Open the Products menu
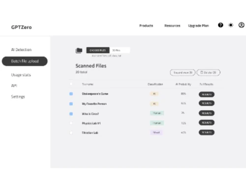246x185 pixels. coord(146,26)
